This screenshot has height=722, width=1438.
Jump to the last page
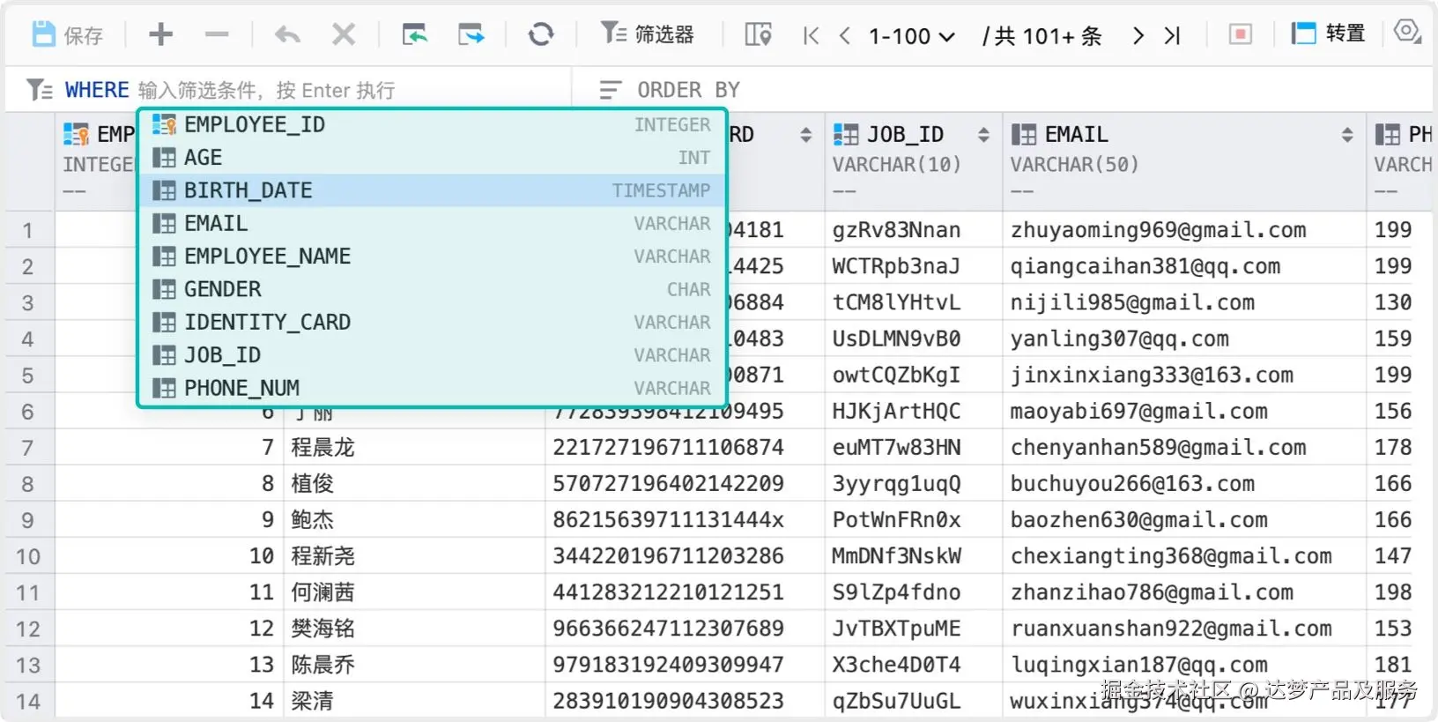point(1172,36)
